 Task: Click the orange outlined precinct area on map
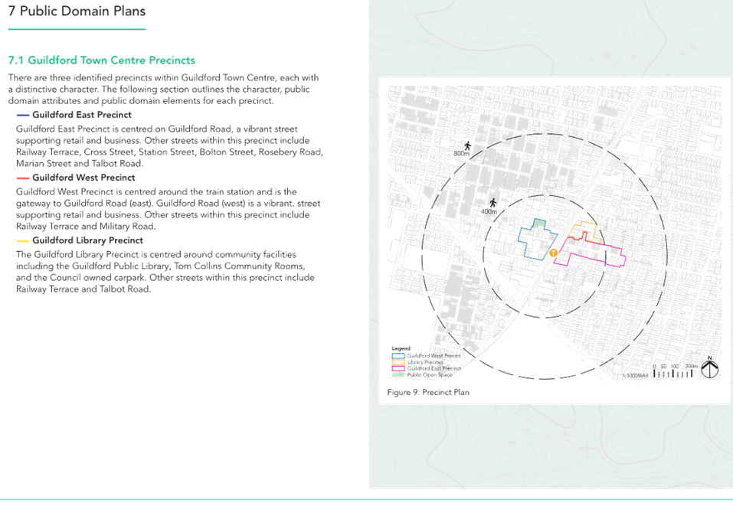[584, 232]
